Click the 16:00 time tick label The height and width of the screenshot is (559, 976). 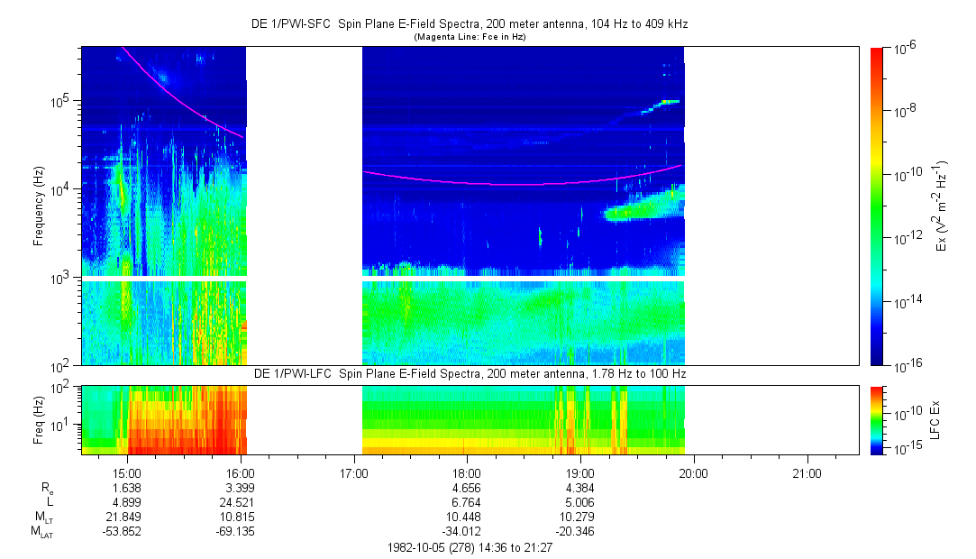click(240, 472)
